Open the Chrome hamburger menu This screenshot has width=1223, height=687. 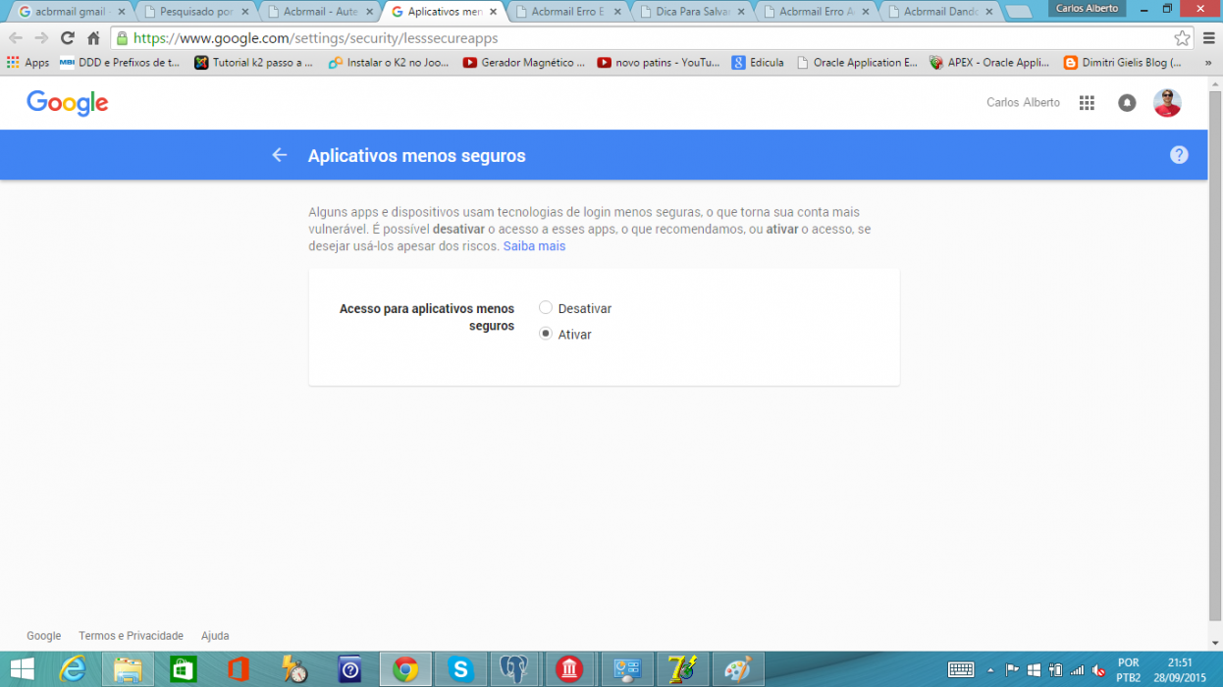(x=1209, y=38)
